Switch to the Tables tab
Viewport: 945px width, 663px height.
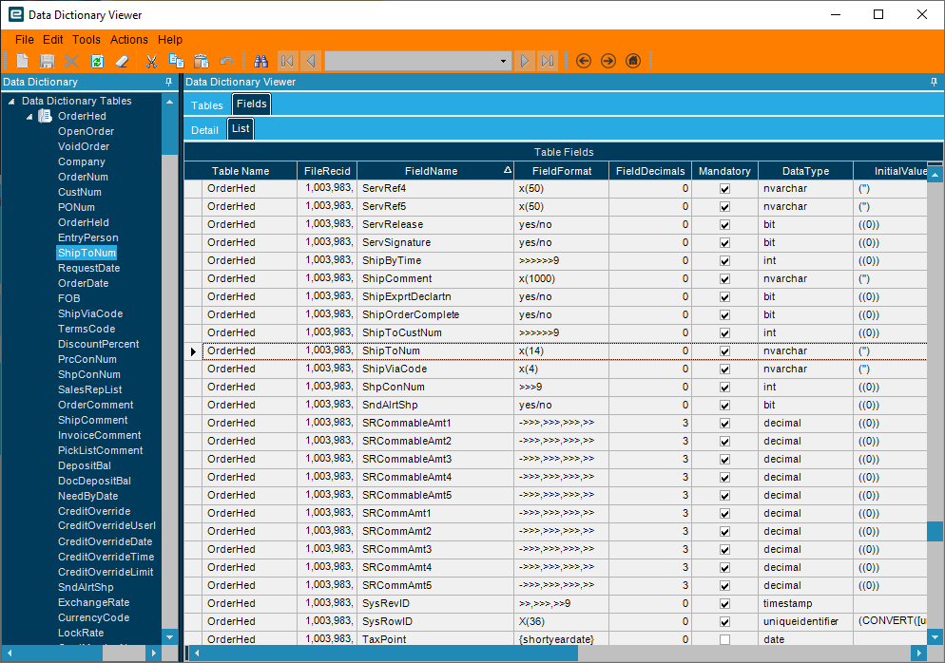[x=206, y=105]
